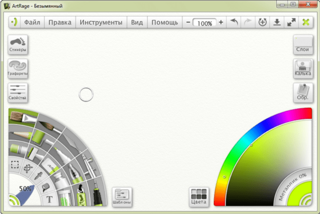Open the Шаблоны presets panel
This screenshot has width=320, height=214.
click(122, 197)
